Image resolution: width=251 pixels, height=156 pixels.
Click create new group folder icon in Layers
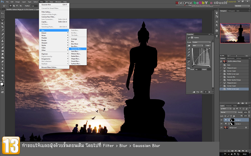[239, 151]
